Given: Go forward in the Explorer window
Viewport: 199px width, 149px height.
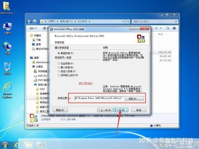Looking at the screenshot, I should [x=34, y=22].
